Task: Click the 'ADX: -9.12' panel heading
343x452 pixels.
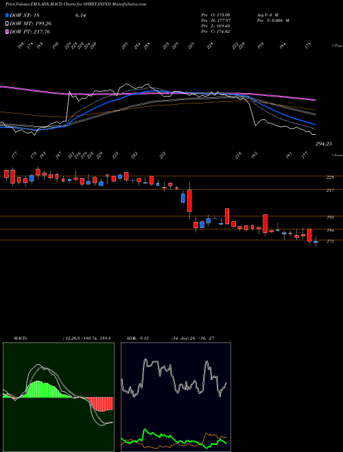Action: point(137,338)
